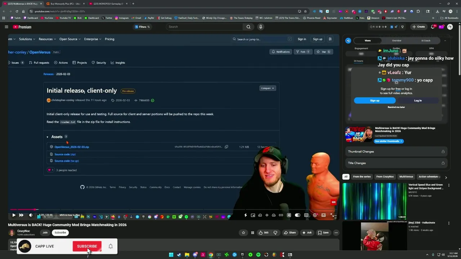Click the YouTube Premium logo
Screen dimensions: 461x259
point(22,27)
